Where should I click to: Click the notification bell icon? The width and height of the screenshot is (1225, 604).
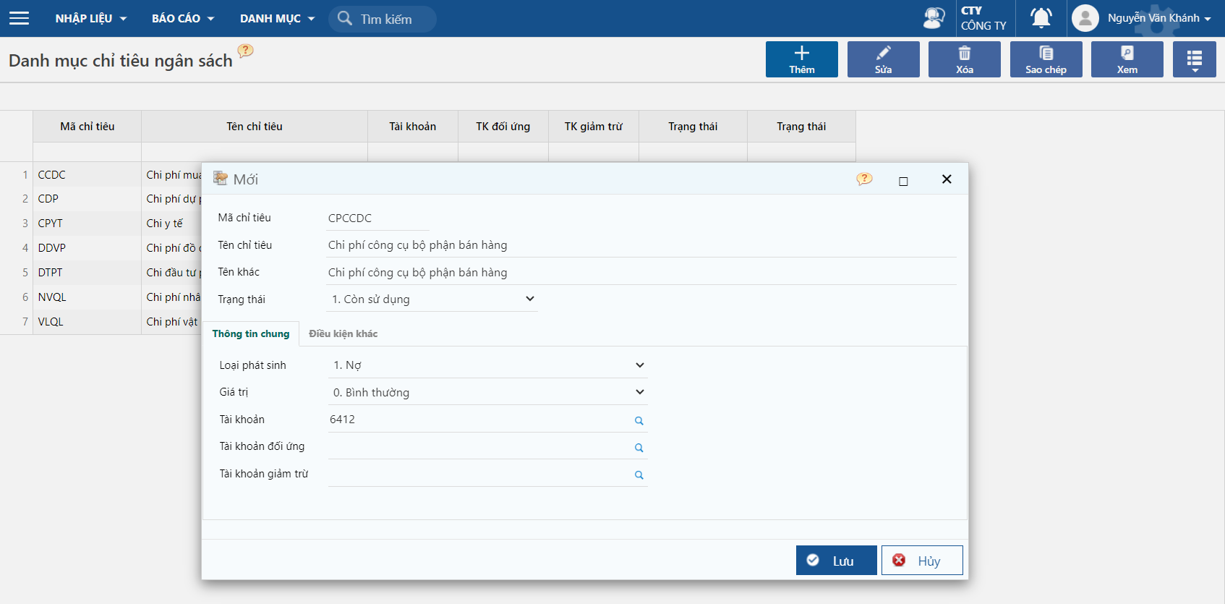coord(1041,18)
